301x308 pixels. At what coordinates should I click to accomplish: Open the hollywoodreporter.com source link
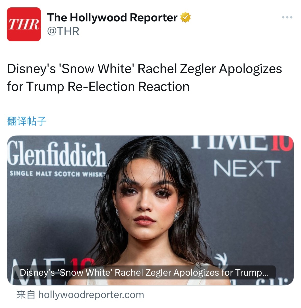pos(91,295)
